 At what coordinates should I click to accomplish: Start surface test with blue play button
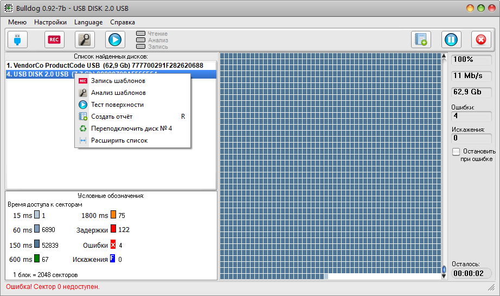(x=115, y=40)
